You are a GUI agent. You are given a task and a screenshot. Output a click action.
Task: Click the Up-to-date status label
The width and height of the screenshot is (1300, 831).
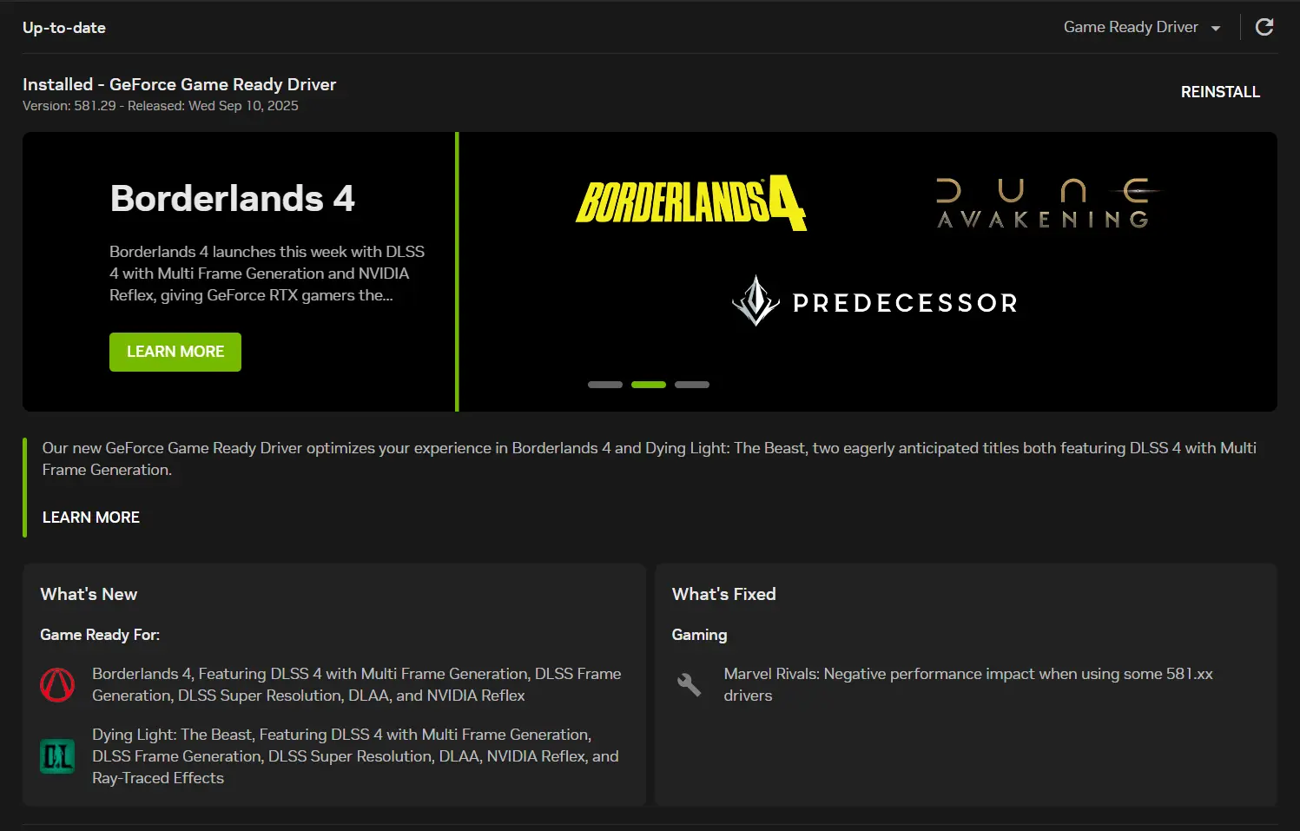point(64,28)
